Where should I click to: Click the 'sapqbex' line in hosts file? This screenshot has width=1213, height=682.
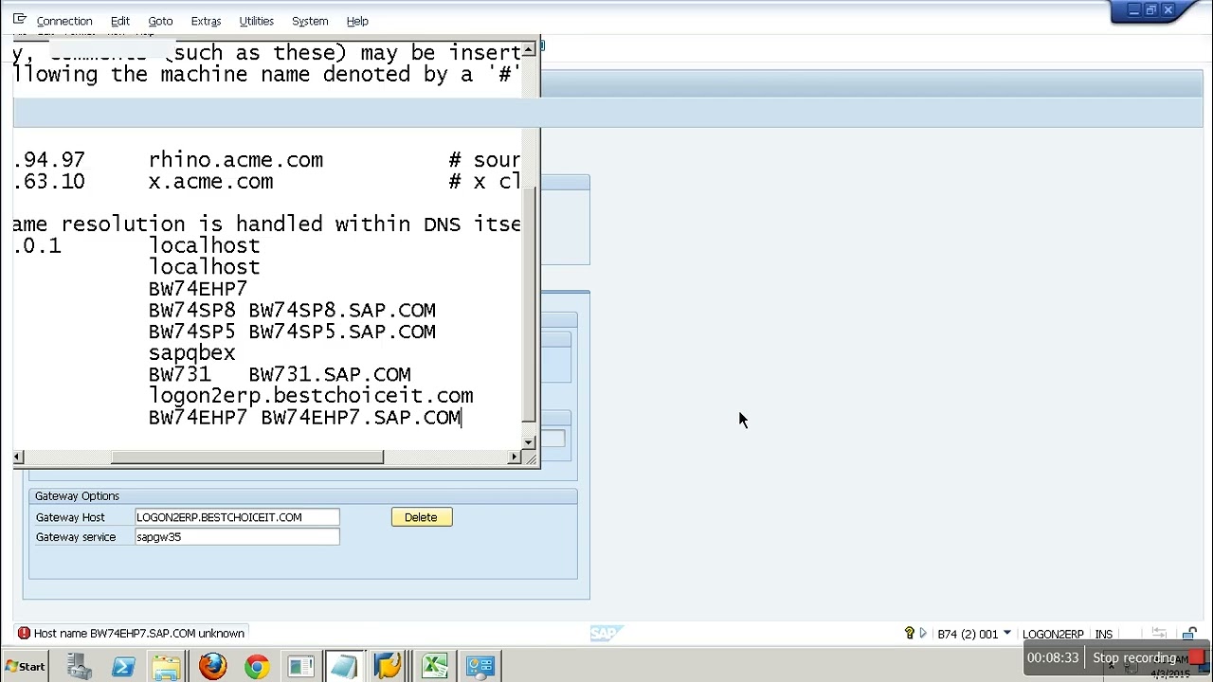pos(191,353)
